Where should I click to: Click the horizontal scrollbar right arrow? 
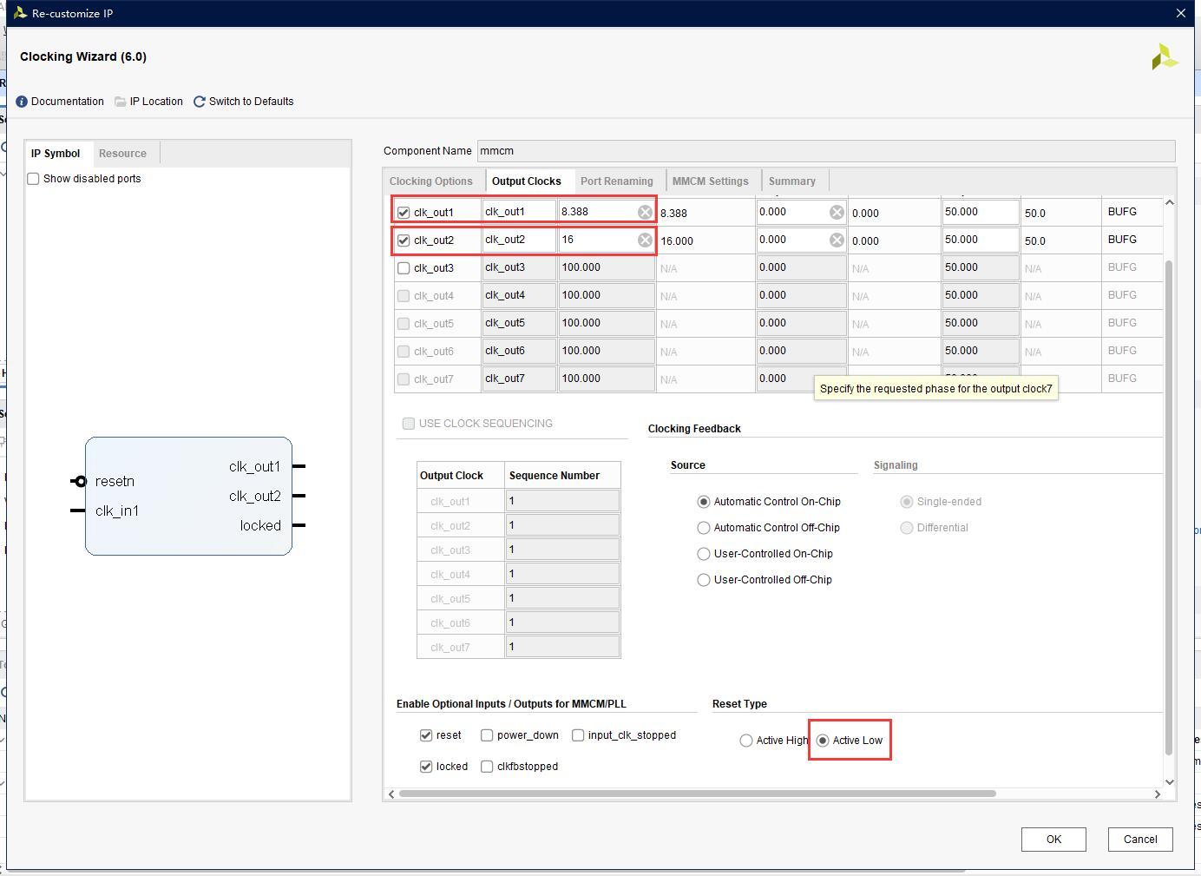click(1157, 794)
